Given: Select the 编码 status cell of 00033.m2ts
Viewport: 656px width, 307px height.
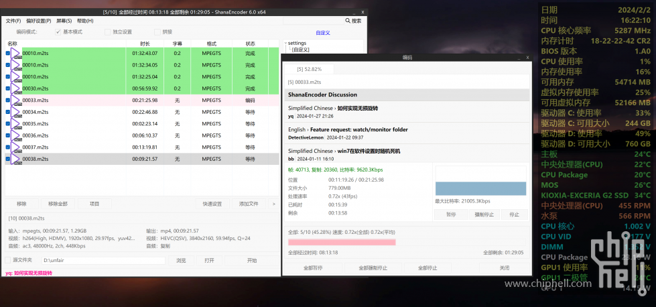Looking at the screenshot, I should coord(250,101).
